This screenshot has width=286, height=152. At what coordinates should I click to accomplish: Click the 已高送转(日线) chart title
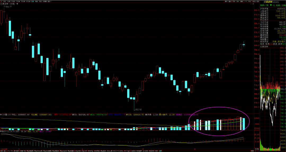click(8, 4)
